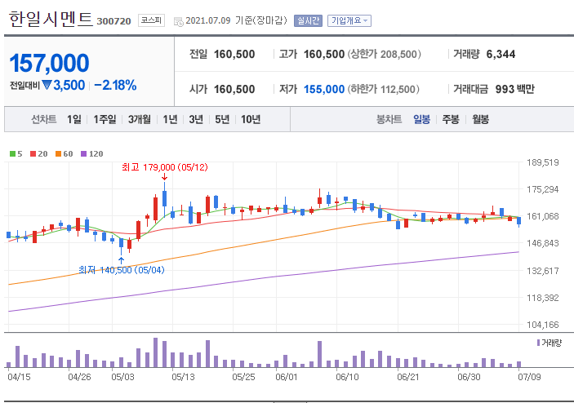This screenshot has width=574, height=403.
Task: Click the -2.18% change value
Action: tap(115, 85)
